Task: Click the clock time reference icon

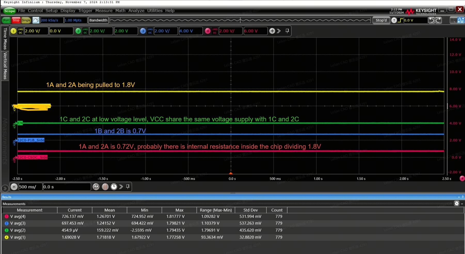Action: [x=114, y=187]
